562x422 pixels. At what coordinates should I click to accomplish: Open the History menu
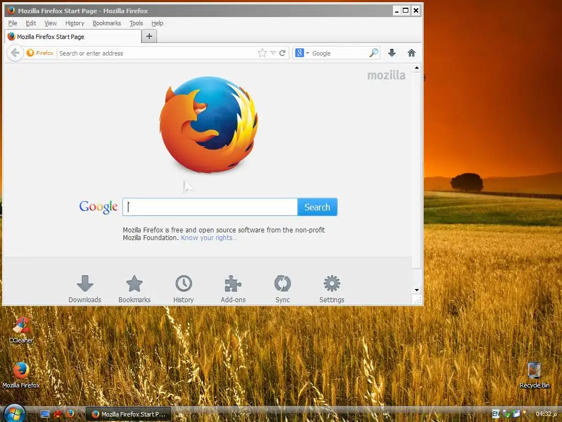75,23
